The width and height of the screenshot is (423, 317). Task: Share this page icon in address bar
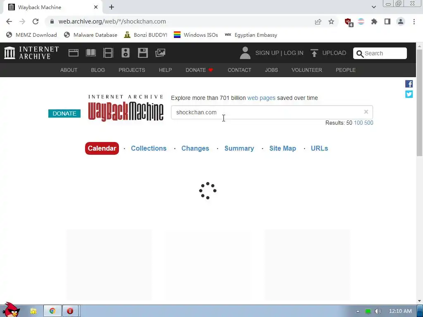click(x=318, y=21)
